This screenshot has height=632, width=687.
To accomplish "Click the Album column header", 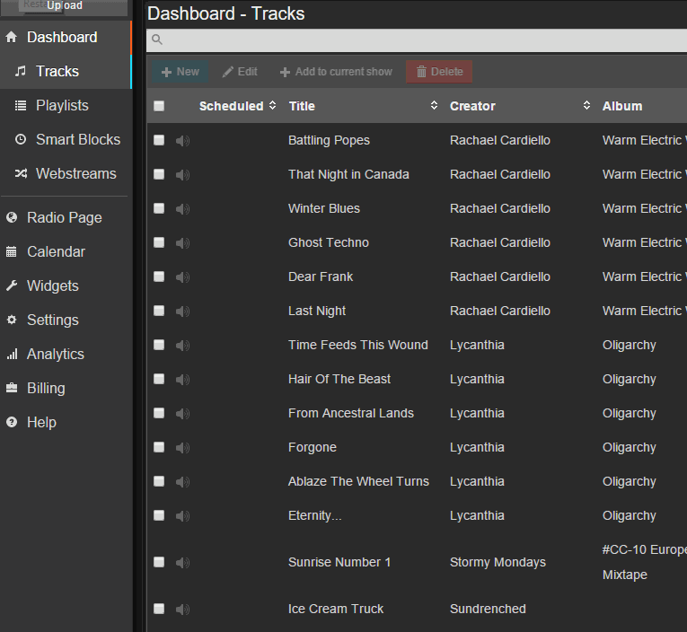I will (x=622, y=106).
